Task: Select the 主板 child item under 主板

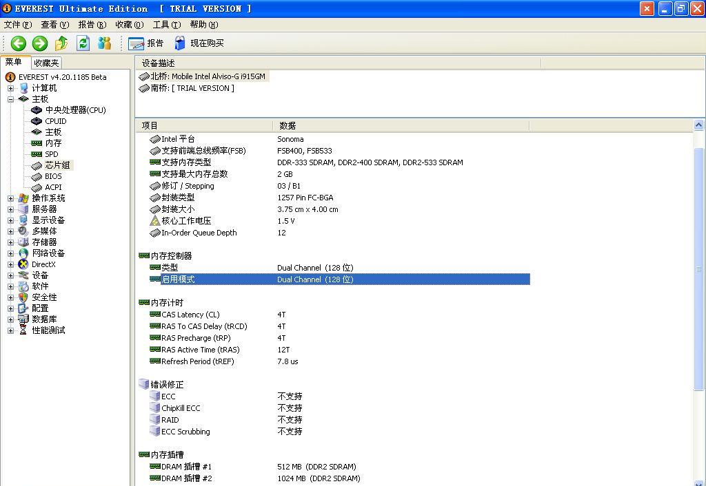Action: coord(53,132)
